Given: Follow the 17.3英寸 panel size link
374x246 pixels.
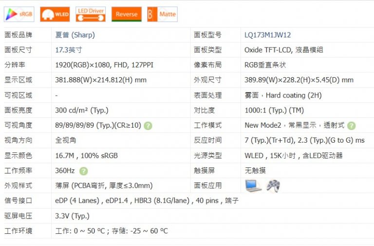Looking at the screenshot, I should [69, 50].
